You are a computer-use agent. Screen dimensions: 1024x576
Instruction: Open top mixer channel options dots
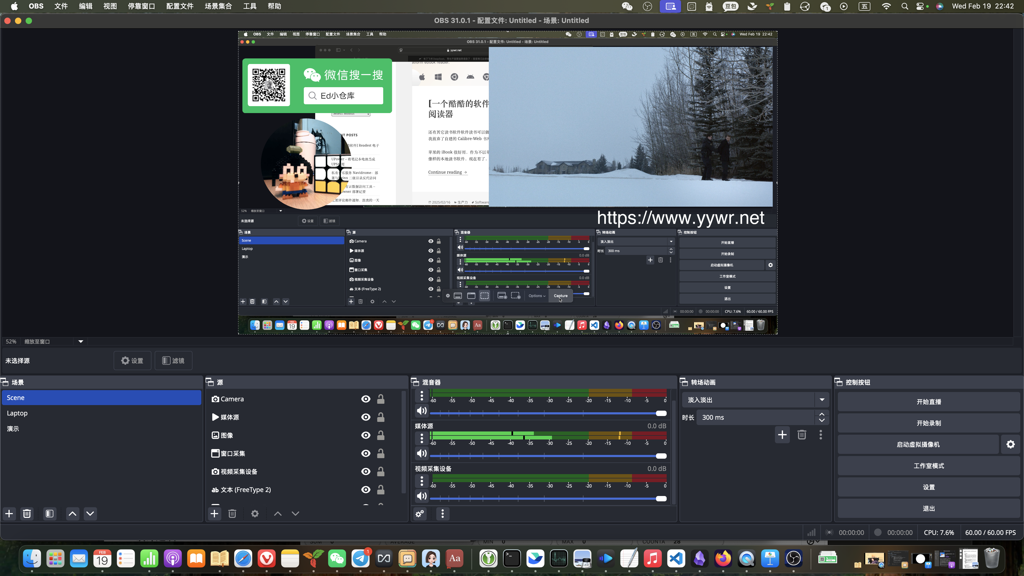pos(422,395)
